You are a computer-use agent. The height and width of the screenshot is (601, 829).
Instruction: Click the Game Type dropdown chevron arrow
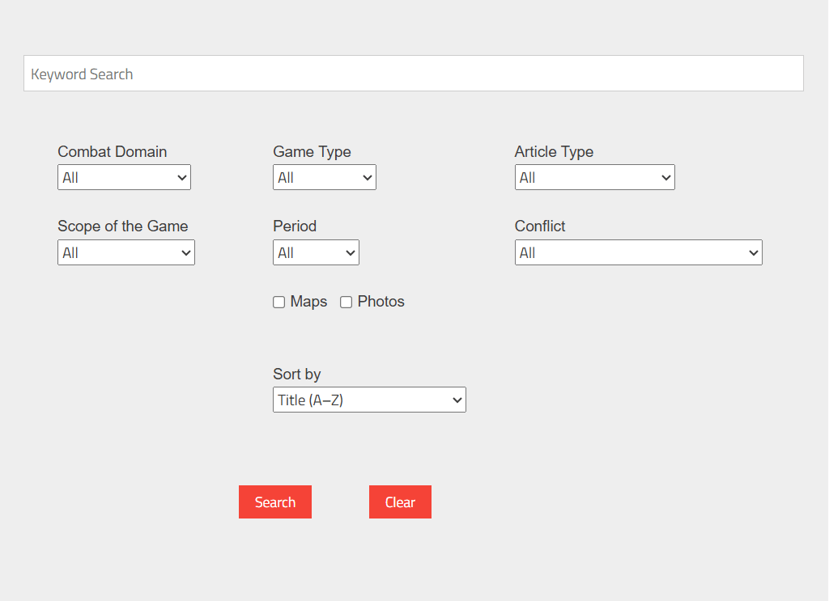(x=368, y=178)
